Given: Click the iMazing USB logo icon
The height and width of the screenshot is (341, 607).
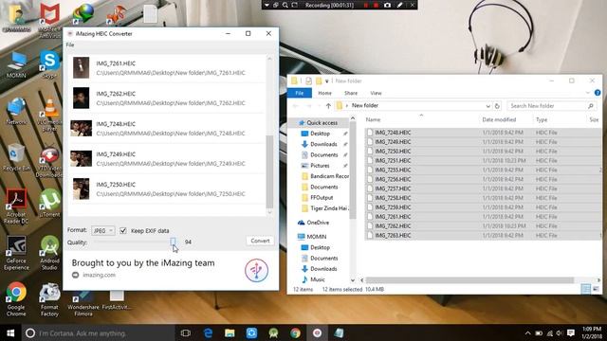Looking at the screenshot, I should click(x=256, y=270).
